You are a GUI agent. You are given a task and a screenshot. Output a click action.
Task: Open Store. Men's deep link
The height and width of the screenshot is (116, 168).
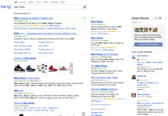pos(44,46)
